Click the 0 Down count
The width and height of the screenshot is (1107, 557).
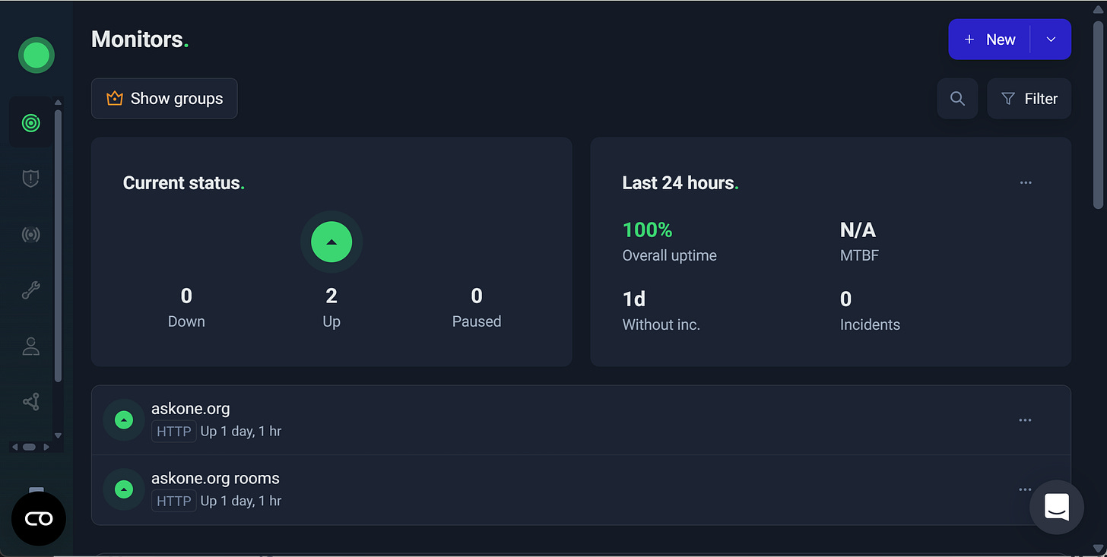pyautogui.click(x=186, y=296)
